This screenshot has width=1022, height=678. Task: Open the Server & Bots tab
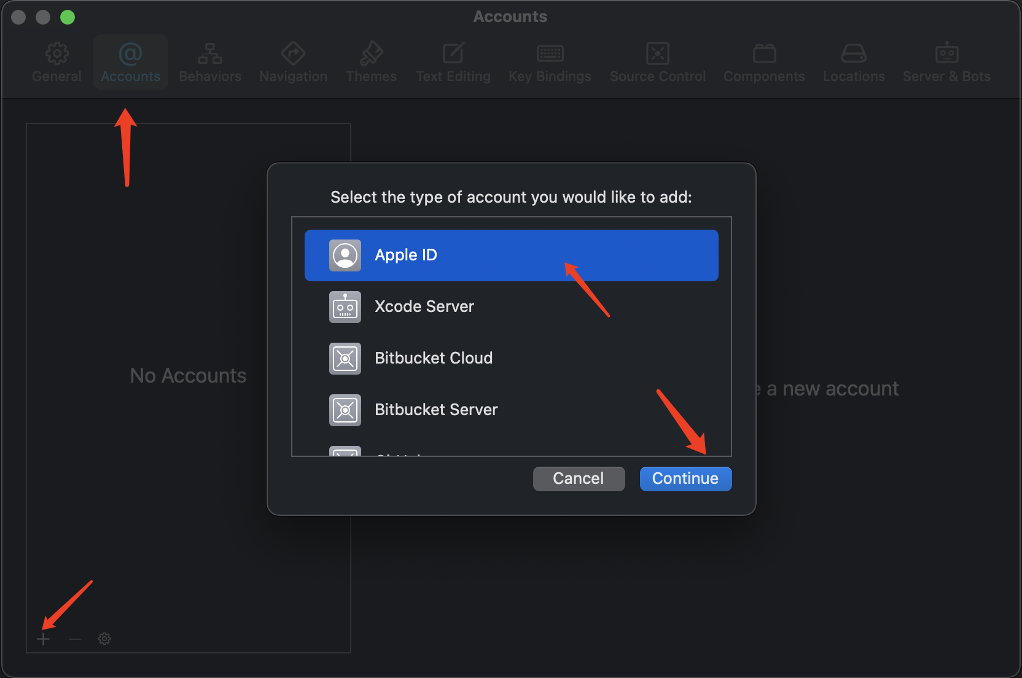coord(946,63)
